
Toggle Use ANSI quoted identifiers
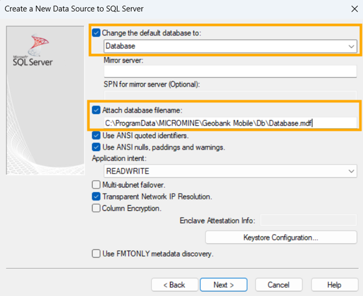[96, 135]
